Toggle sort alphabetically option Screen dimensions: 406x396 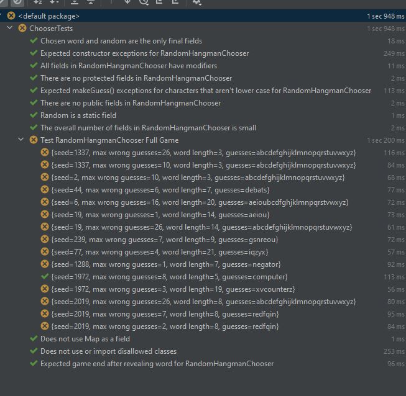click(x=37, y=2)
